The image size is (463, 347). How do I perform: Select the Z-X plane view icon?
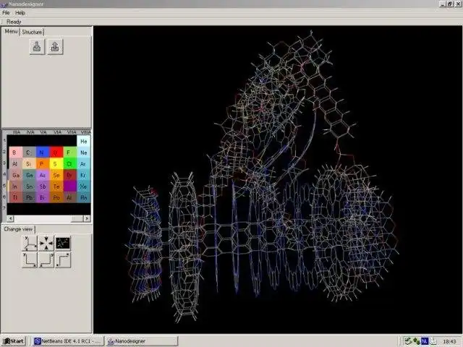63,260
